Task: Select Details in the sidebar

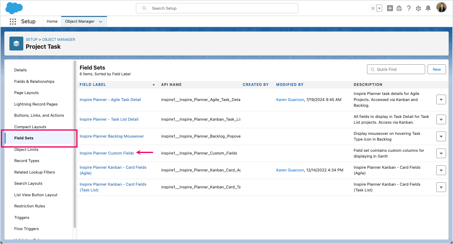Action: (21, 70)
